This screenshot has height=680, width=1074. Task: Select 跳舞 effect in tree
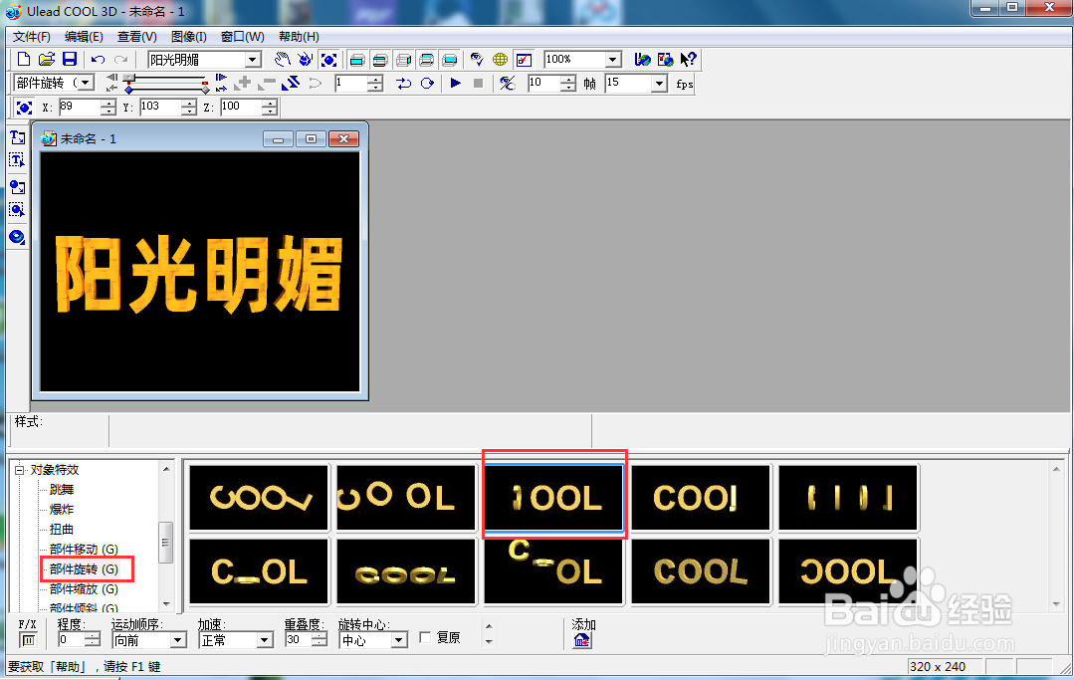click(62, 490)
